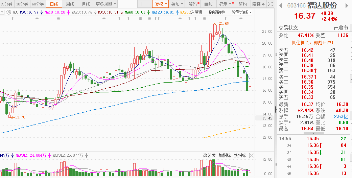Click the fullscreen expand icon
The image size is (352, 178).
[x=271, y=4]
